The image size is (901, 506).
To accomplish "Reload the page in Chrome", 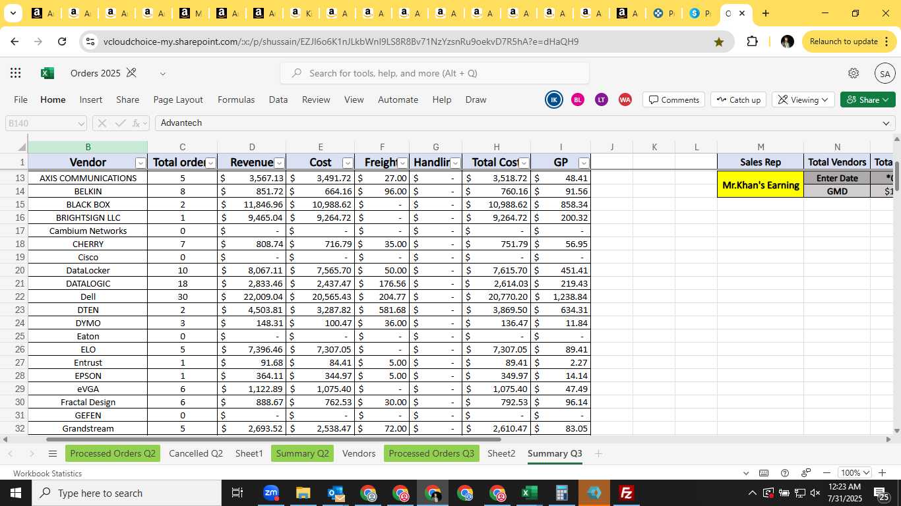I will coord(62,42).
